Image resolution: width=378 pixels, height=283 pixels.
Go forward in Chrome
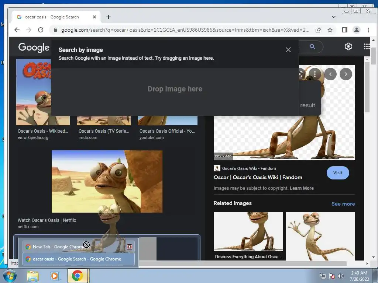(x=29, y=30)
